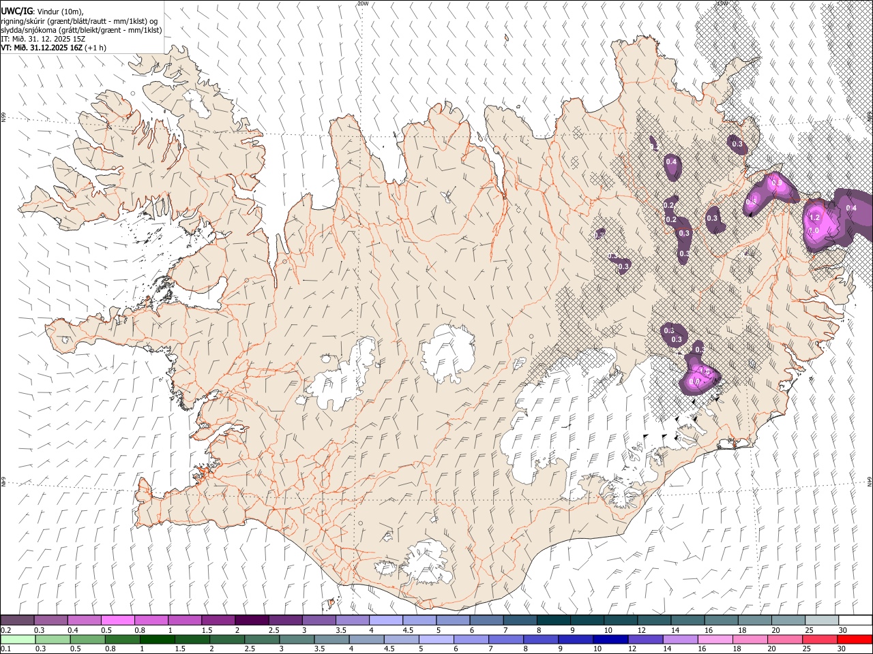Click the '64N' latitude label on the right edge
The height and width of the screenshot is (654, 873).
(x=870, y=481)
